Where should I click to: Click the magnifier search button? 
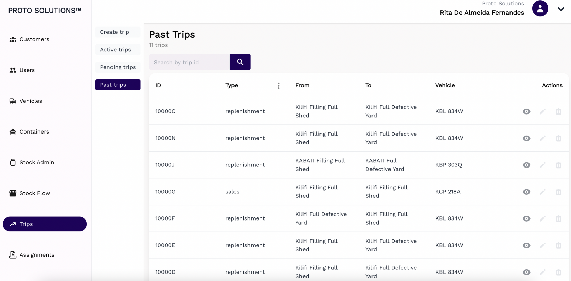click(240, 62)
